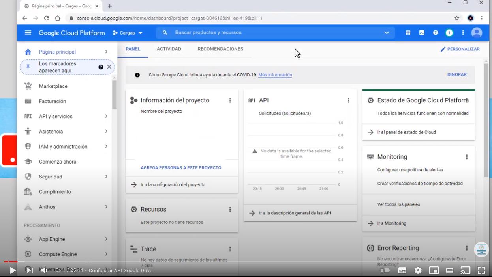Mute the video volume
Screen dimensions: 492x277
tap(44, 270)
